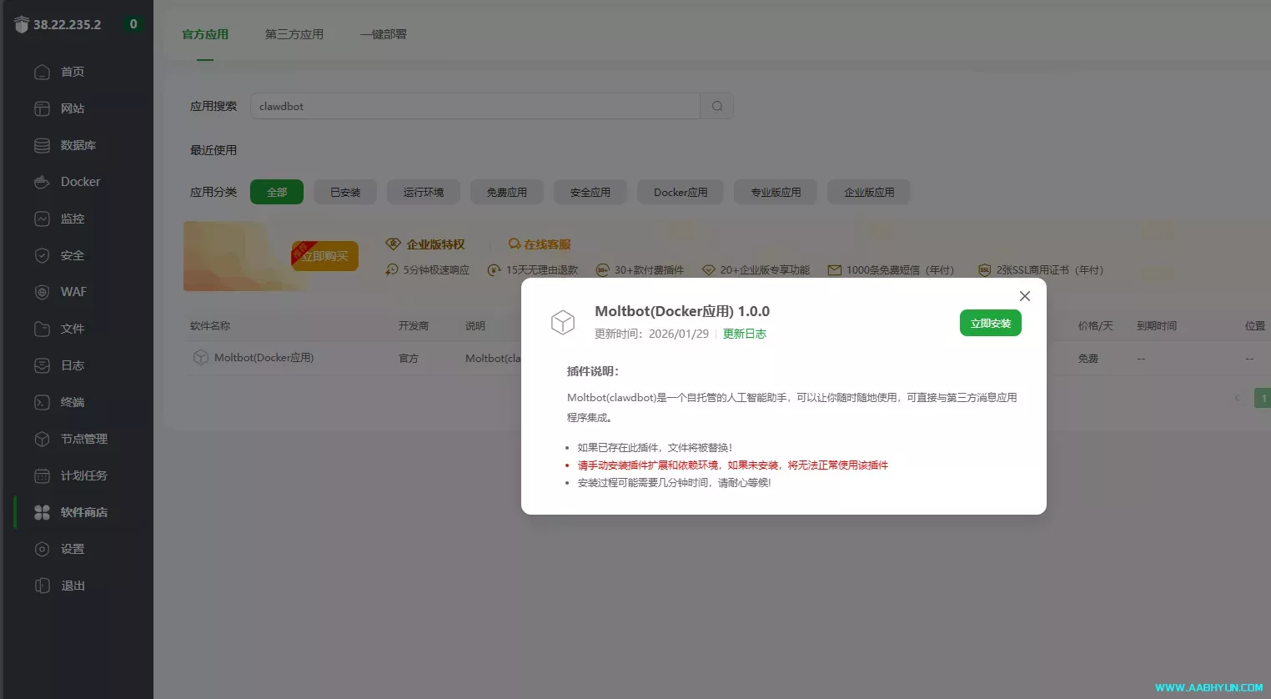Toggle the 已安装 (Installed) filter
The image size is (1271, 699).
pos(344,191)
